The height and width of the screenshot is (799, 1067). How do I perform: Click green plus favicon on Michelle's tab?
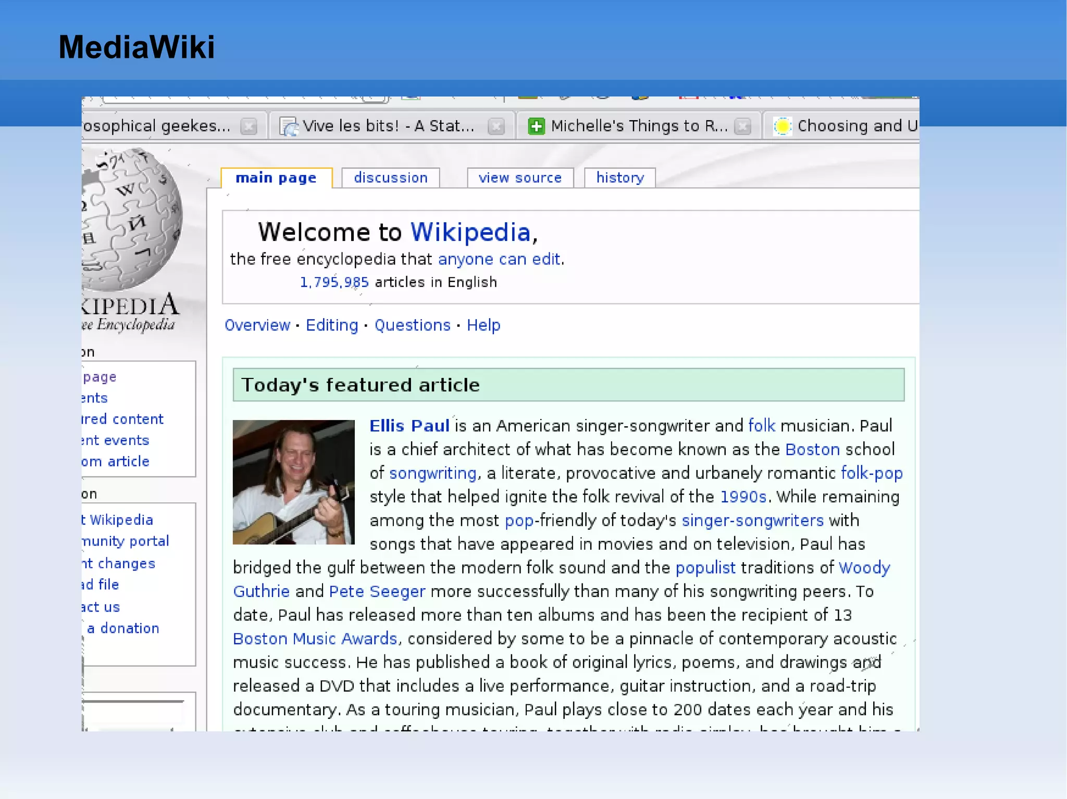[536, 126]
